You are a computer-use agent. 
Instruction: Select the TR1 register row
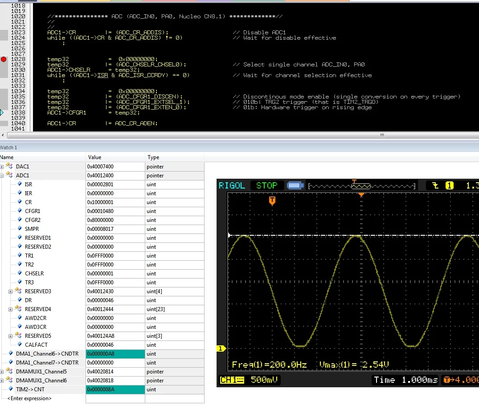point(102,255)
